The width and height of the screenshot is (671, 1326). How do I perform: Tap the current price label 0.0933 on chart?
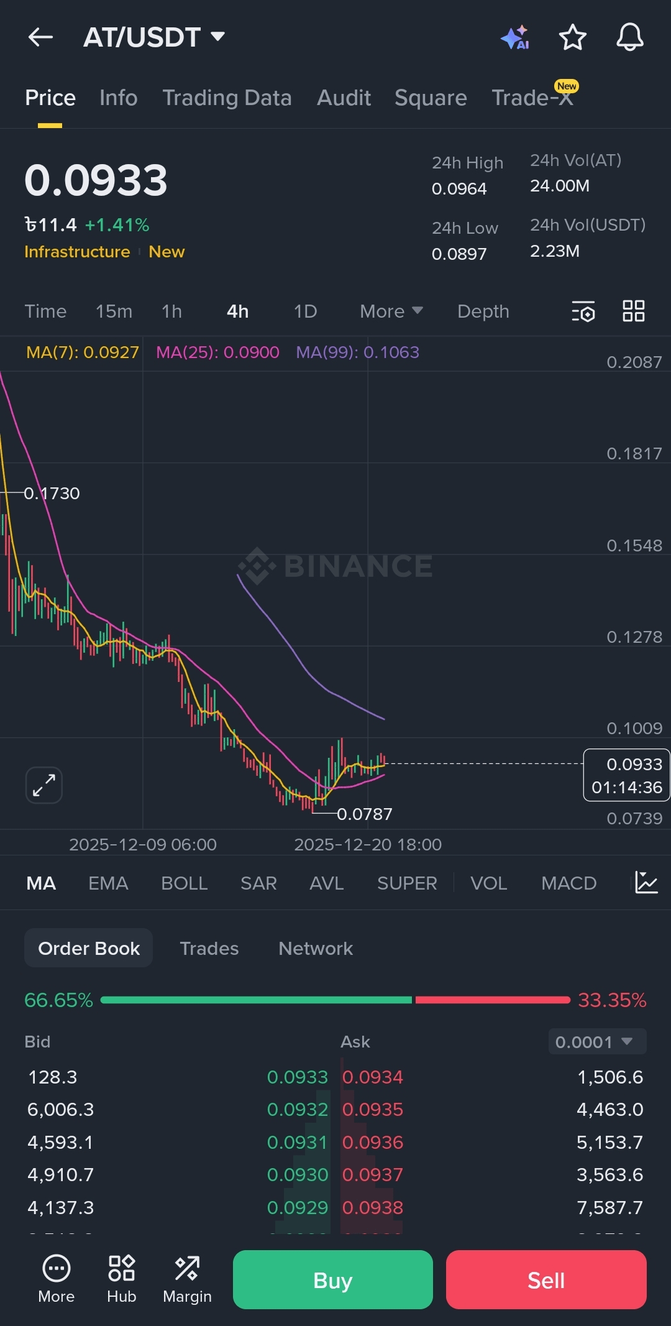click(x=626, y=775)
